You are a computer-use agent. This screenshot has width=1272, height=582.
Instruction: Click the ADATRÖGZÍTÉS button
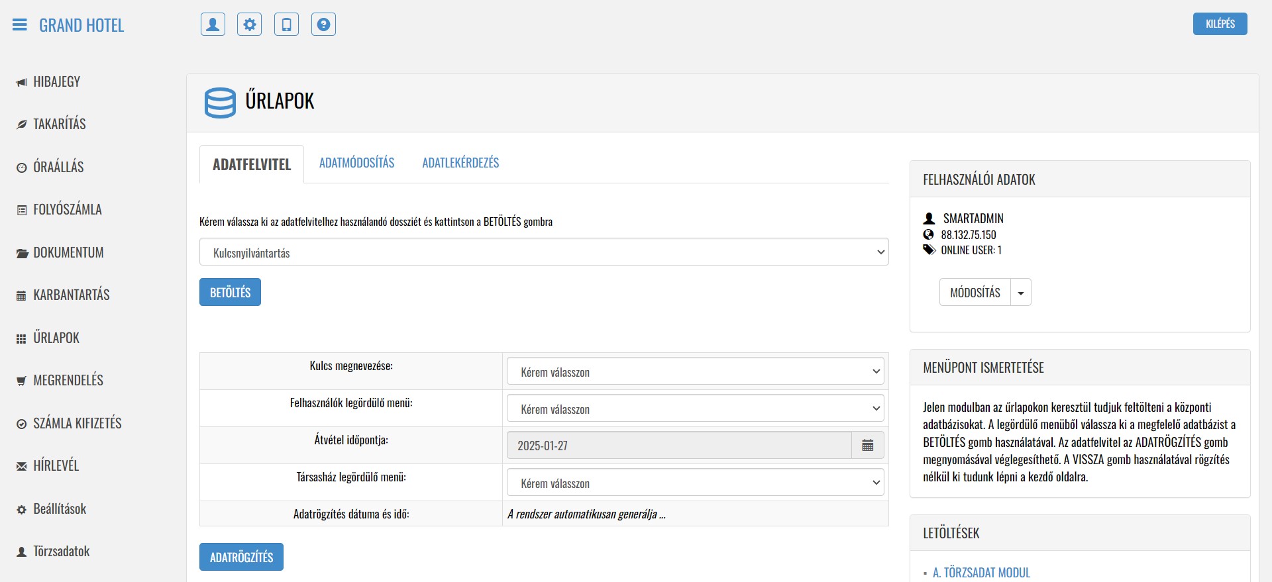pyautogui.click(x=241, y=558)
